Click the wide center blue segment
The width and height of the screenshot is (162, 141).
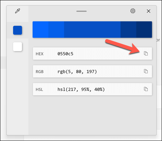click(x=92, y=30)
